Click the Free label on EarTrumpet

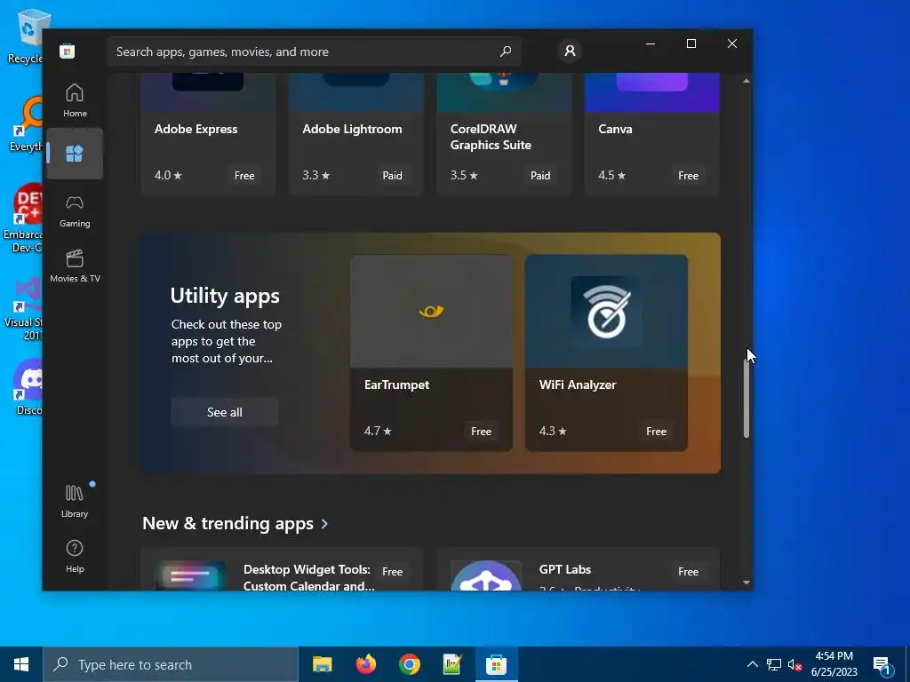481,432
